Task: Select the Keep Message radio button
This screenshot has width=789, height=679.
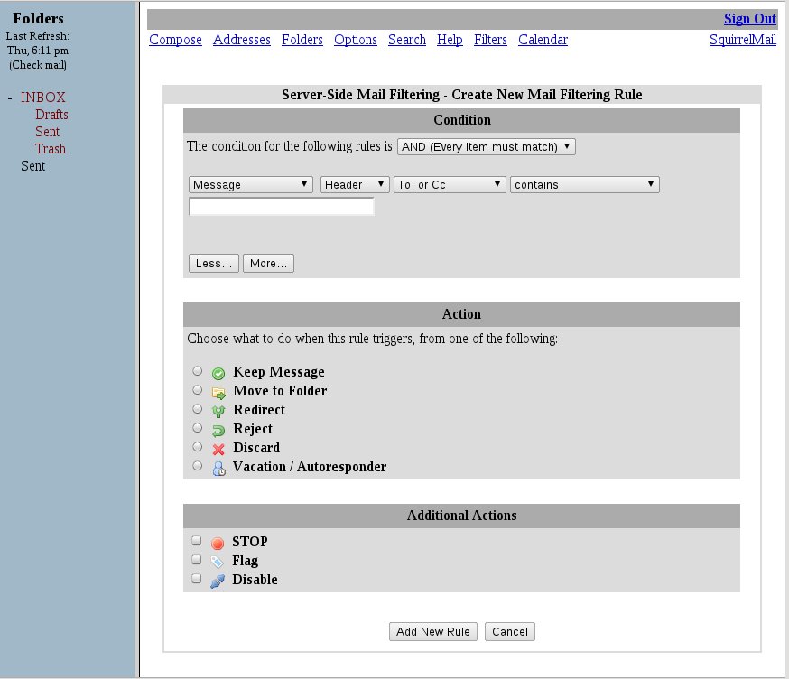Action: [198, 371]
